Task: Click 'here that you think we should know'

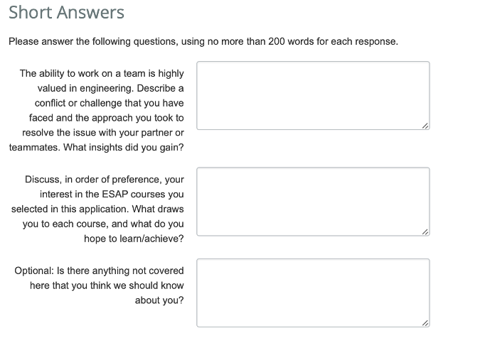Action: coord(107,285)
